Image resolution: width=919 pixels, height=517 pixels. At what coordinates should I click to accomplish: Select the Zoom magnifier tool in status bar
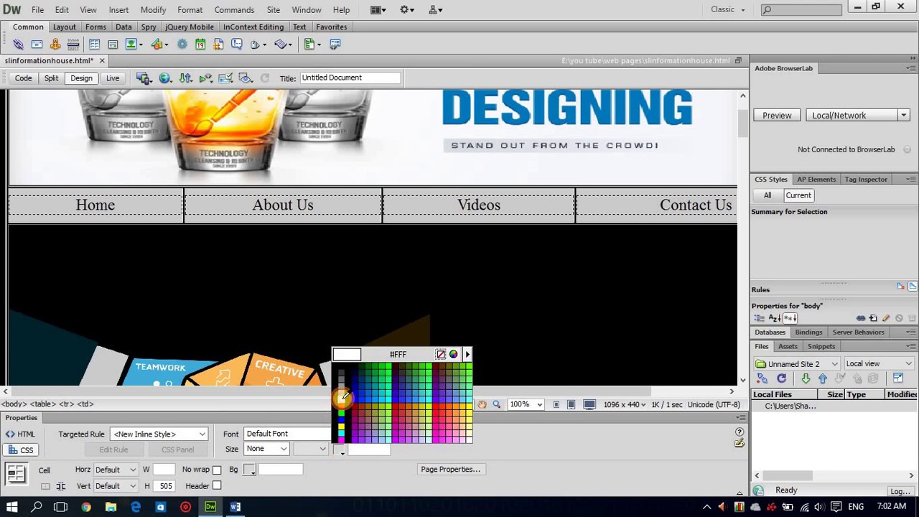tap(496, 404)
